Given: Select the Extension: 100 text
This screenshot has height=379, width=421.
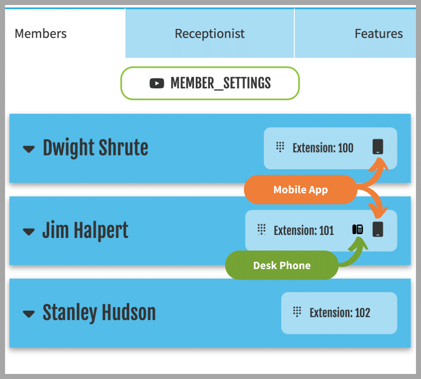Looking at the screenshot, I should tap(323, 148).
